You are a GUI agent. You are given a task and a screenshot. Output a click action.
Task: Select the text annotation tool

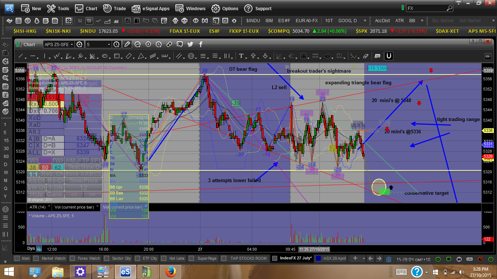pyautogui.click(x=240, y=56)
